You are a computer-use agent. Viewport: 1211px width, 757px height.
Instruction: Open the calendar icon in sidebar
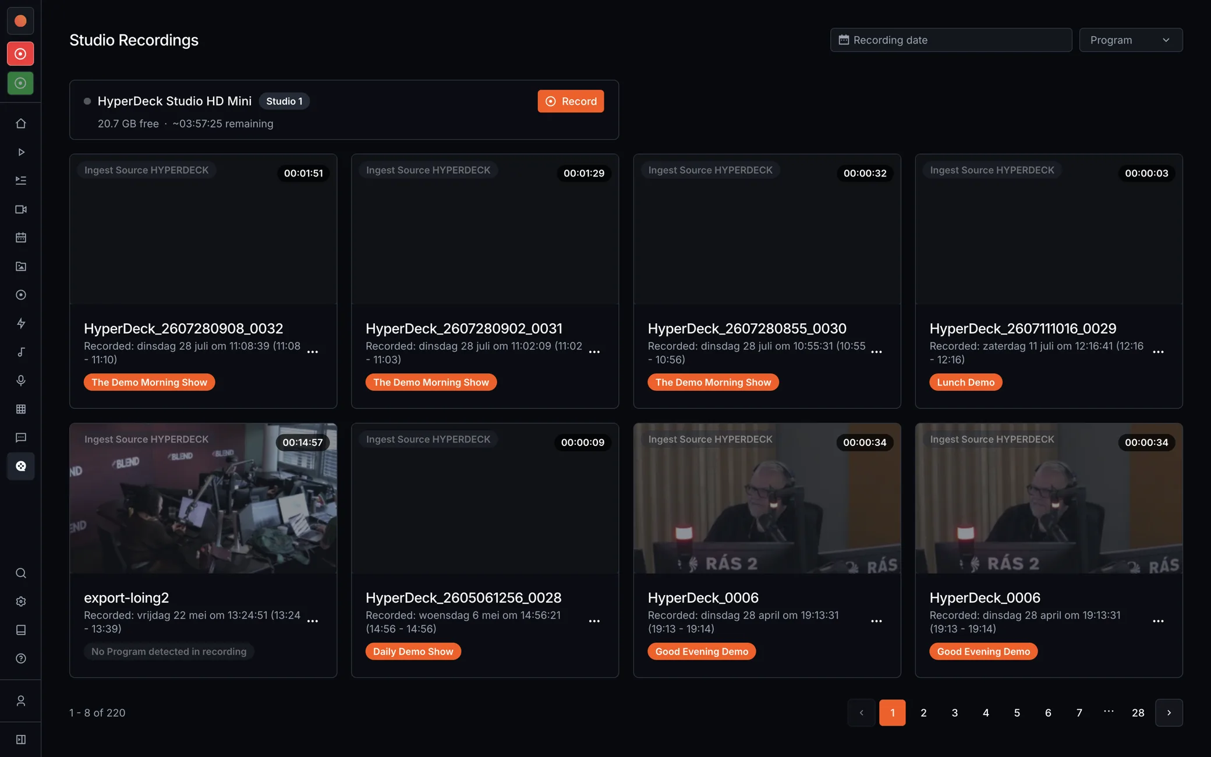point(21,238)
